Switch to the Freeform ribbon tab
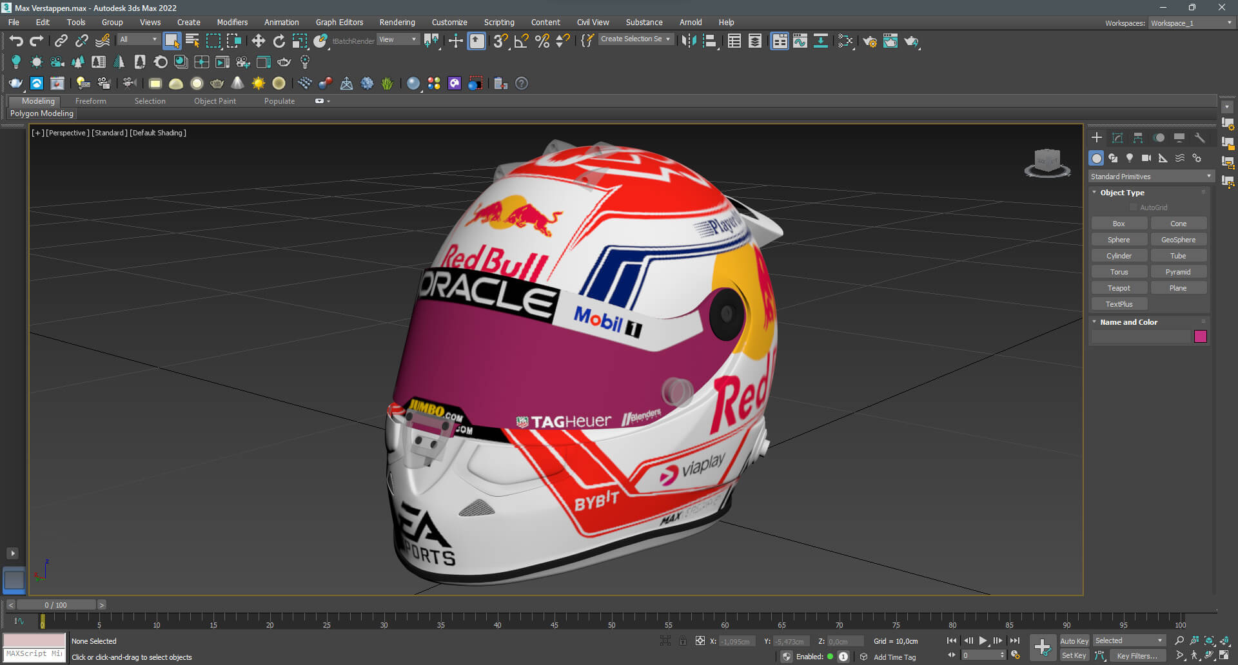Viewport: 1238px width, 665px height. click(x=91, y=101)
